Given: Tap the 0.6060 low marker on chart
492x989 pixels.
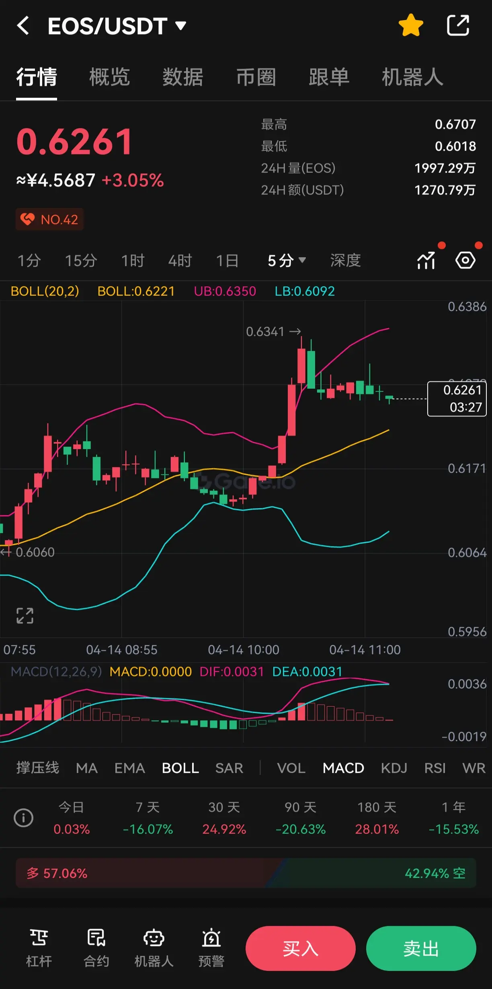Looking at the screenshot, I should point(28,552).
